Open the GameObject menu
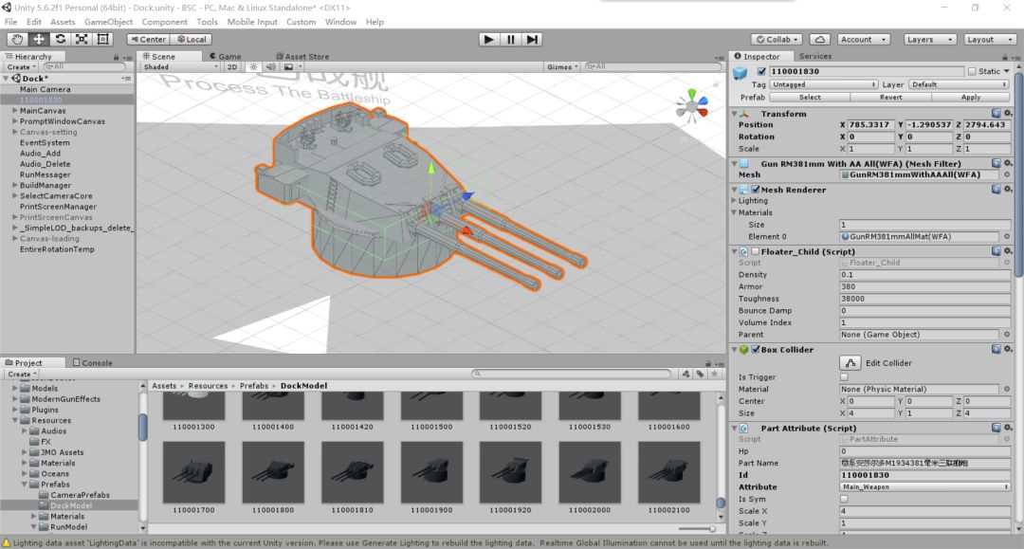Viewport: 1024px width, 549px height. [108, 22]
